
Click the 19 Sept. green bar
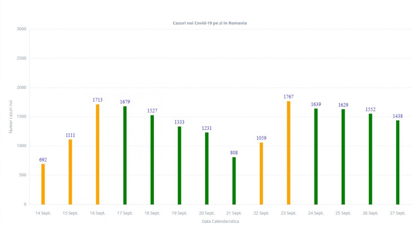tap(179, 165)
